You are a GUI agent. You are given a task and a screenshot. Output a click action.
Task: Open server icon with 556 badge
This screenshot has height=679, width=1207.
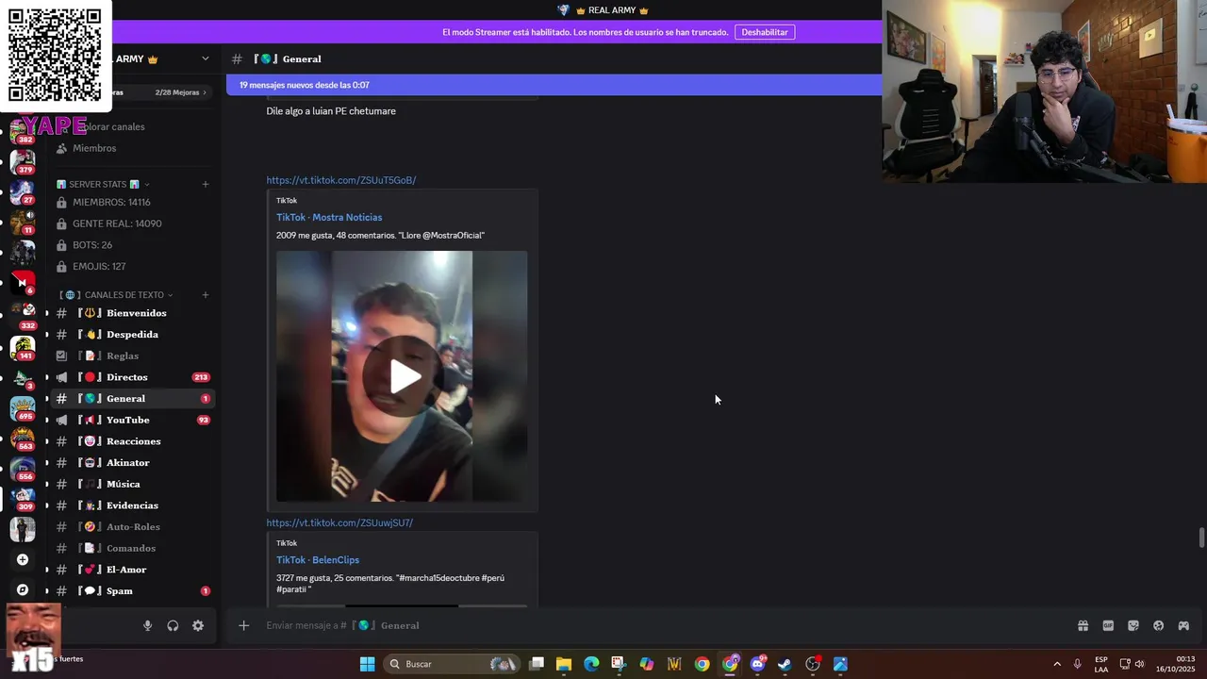(x=23, y=469)
